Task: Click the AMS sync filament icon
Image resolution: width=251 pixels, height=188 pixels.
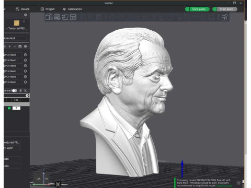Action: [20, 46]
